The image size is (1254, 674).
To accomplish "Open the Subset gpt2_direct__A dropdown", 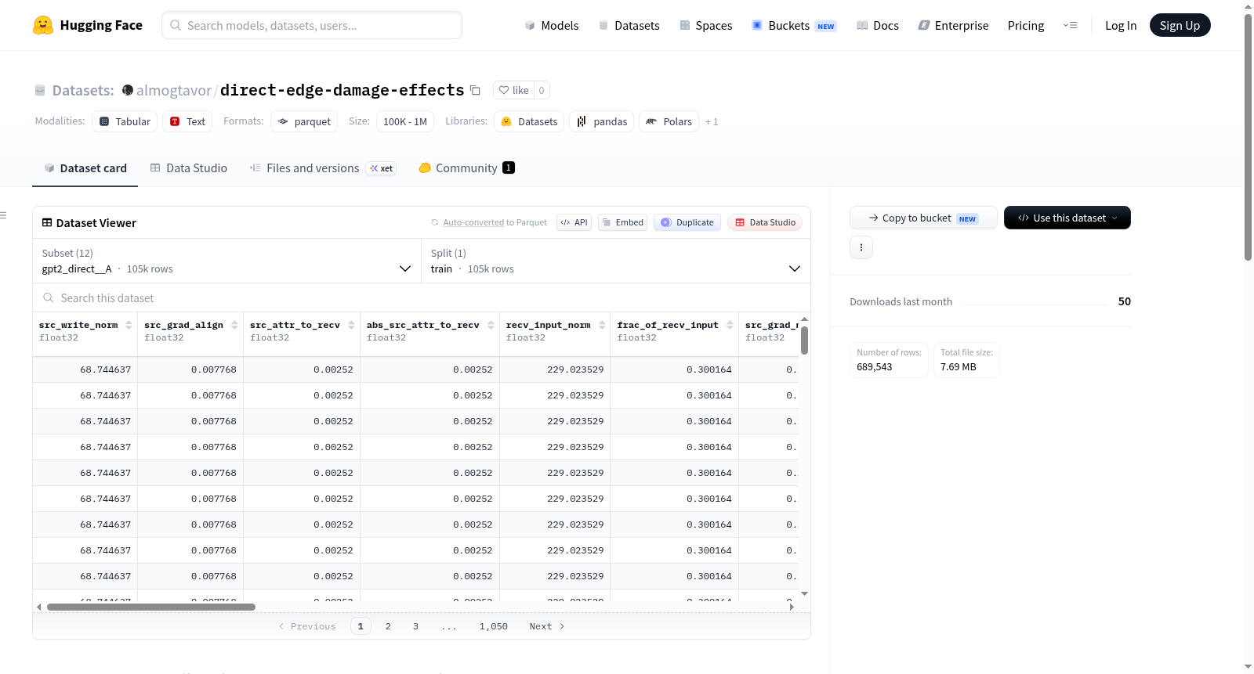I will coord(227,261).
